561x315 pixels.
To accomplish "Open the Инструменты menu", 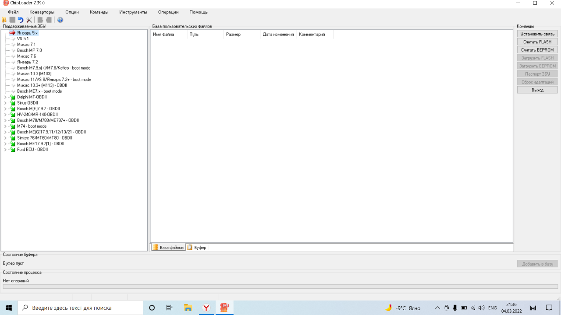I will pos(133,12).
